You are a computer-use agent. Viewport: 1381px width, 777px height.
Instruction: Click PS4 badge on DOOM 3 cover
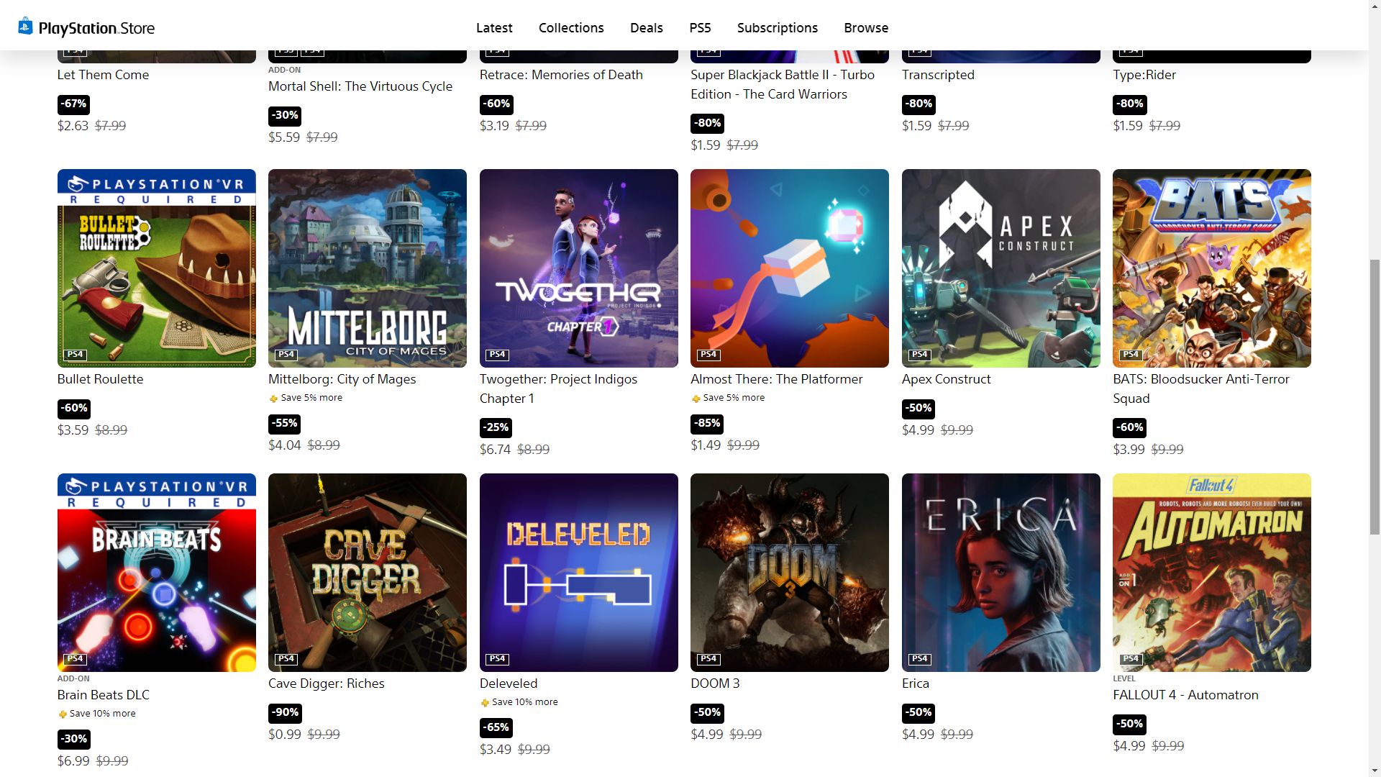(x=708, y=659)
